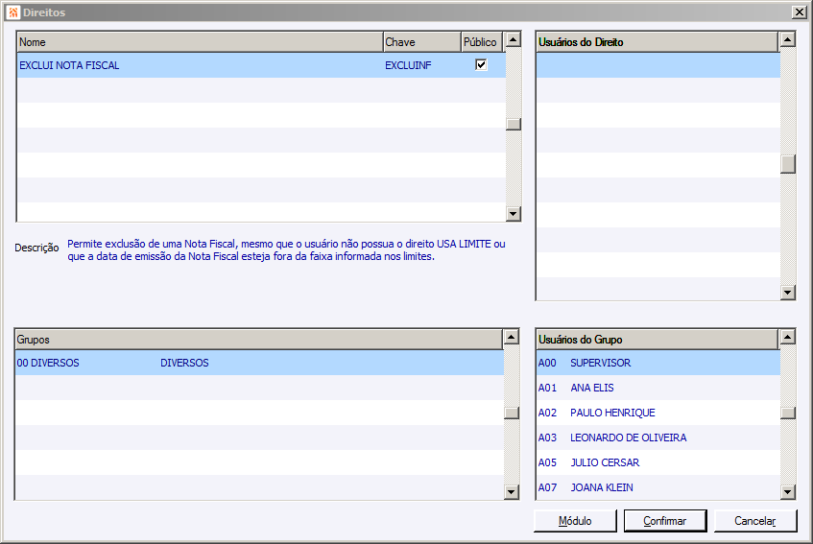
Task: Click the Público column header
Action: click(482, 42)
